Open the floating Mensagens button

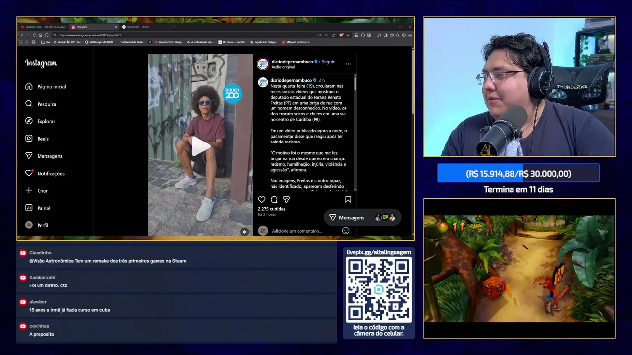click(x=362, y=217)
